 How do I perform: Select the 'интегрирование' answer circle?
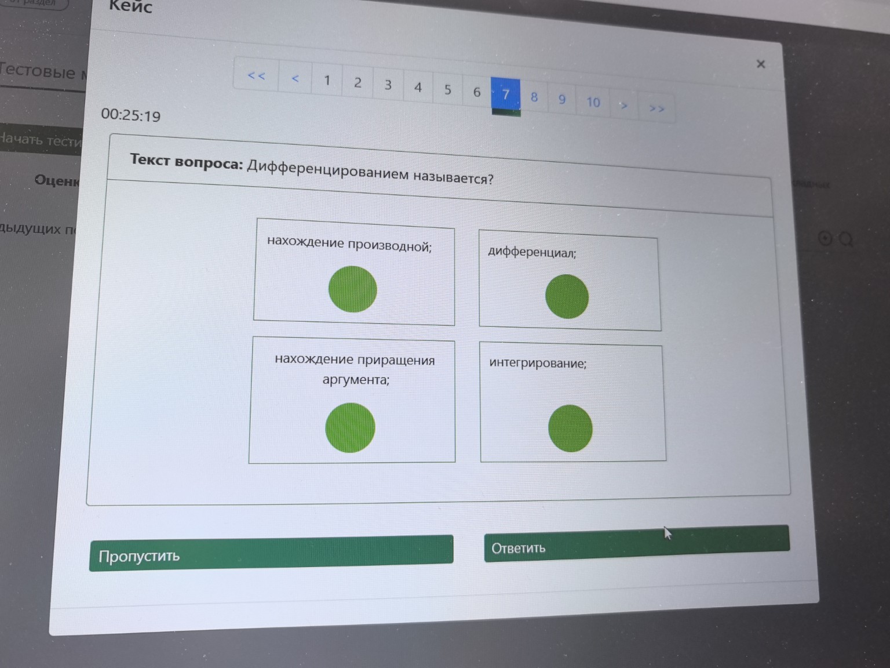tap(570, 428)
